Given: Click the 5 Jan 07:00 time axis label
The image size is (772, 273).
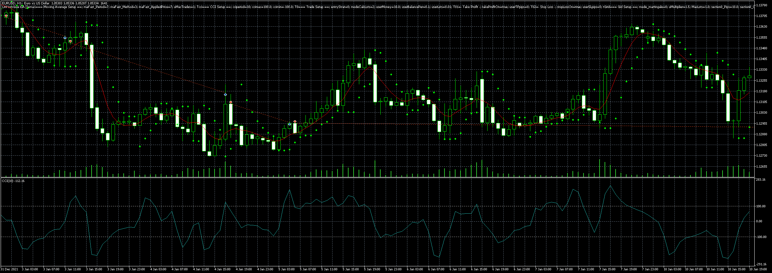Looking at the screenshot, I should 308,269.
